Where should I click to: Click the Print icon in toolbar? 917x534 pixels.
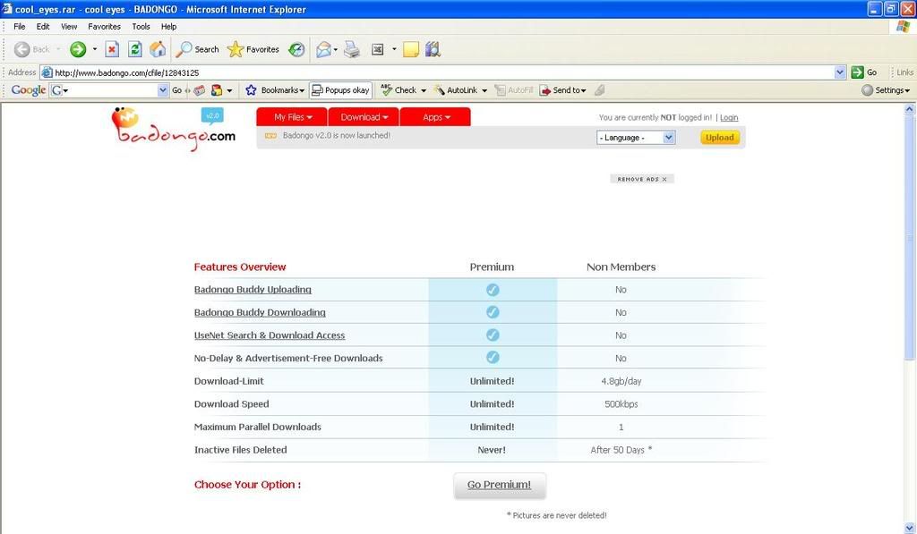tap(352, 49)
